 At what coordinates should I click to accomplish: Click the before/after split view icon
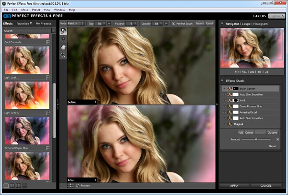(x=71, y=185)
